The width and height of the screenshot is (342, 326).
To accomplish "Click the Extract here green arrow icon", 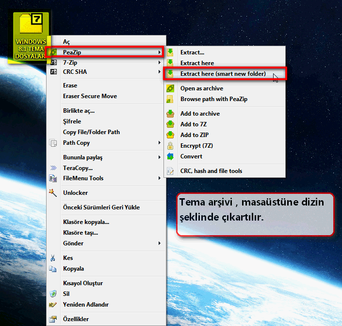I will [x=170, y=63].
